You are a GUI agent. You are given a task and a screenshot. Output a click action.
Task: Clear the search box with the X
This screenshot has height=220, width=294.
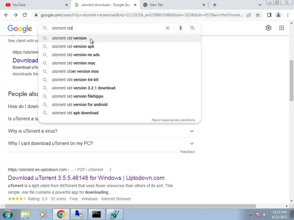pos(168,28)
